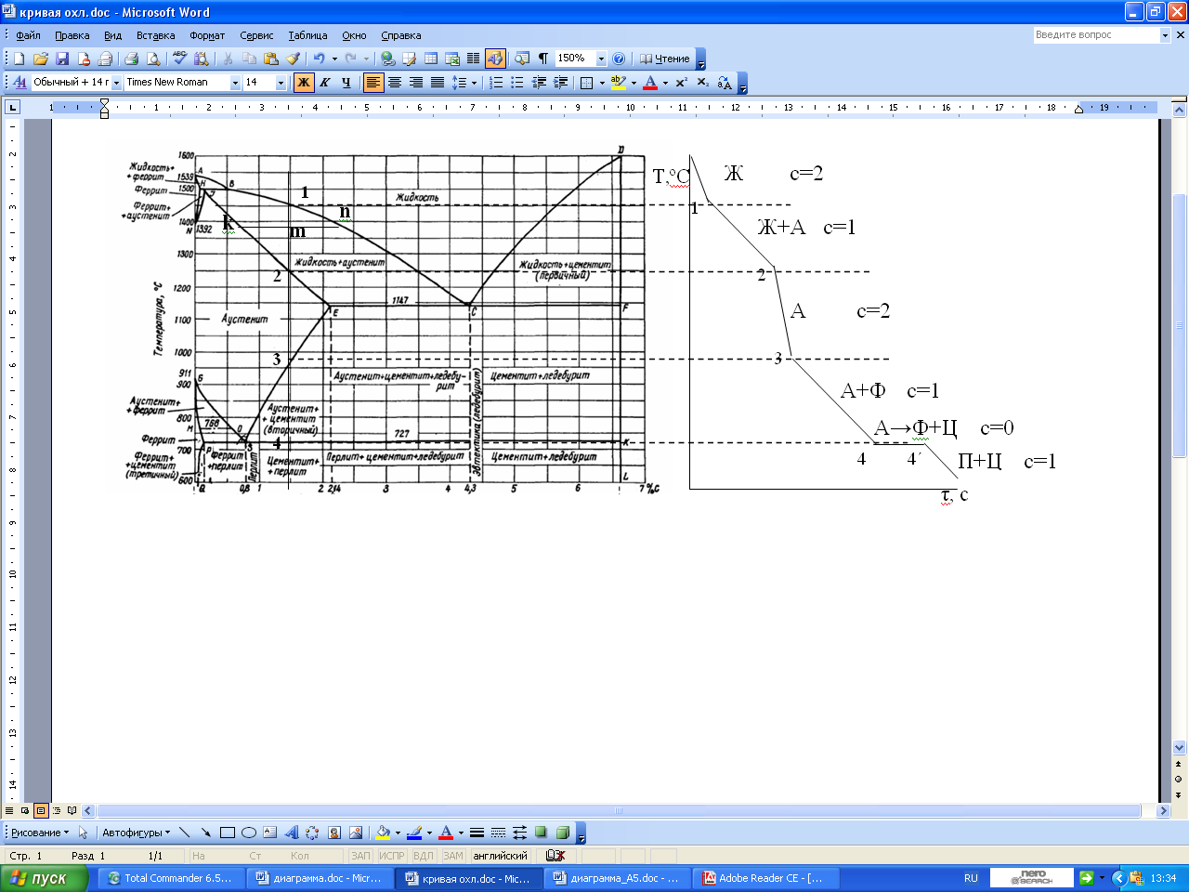The width and height of the screenshot is (1189, 892).
Task: Increase paragraph indent
Action: click(560, 83)
